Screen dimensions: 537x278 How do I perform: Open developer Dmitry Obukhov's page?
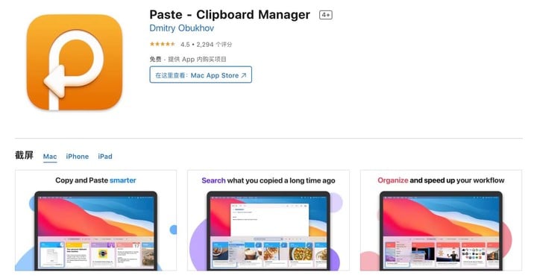[x=181, y=28]
